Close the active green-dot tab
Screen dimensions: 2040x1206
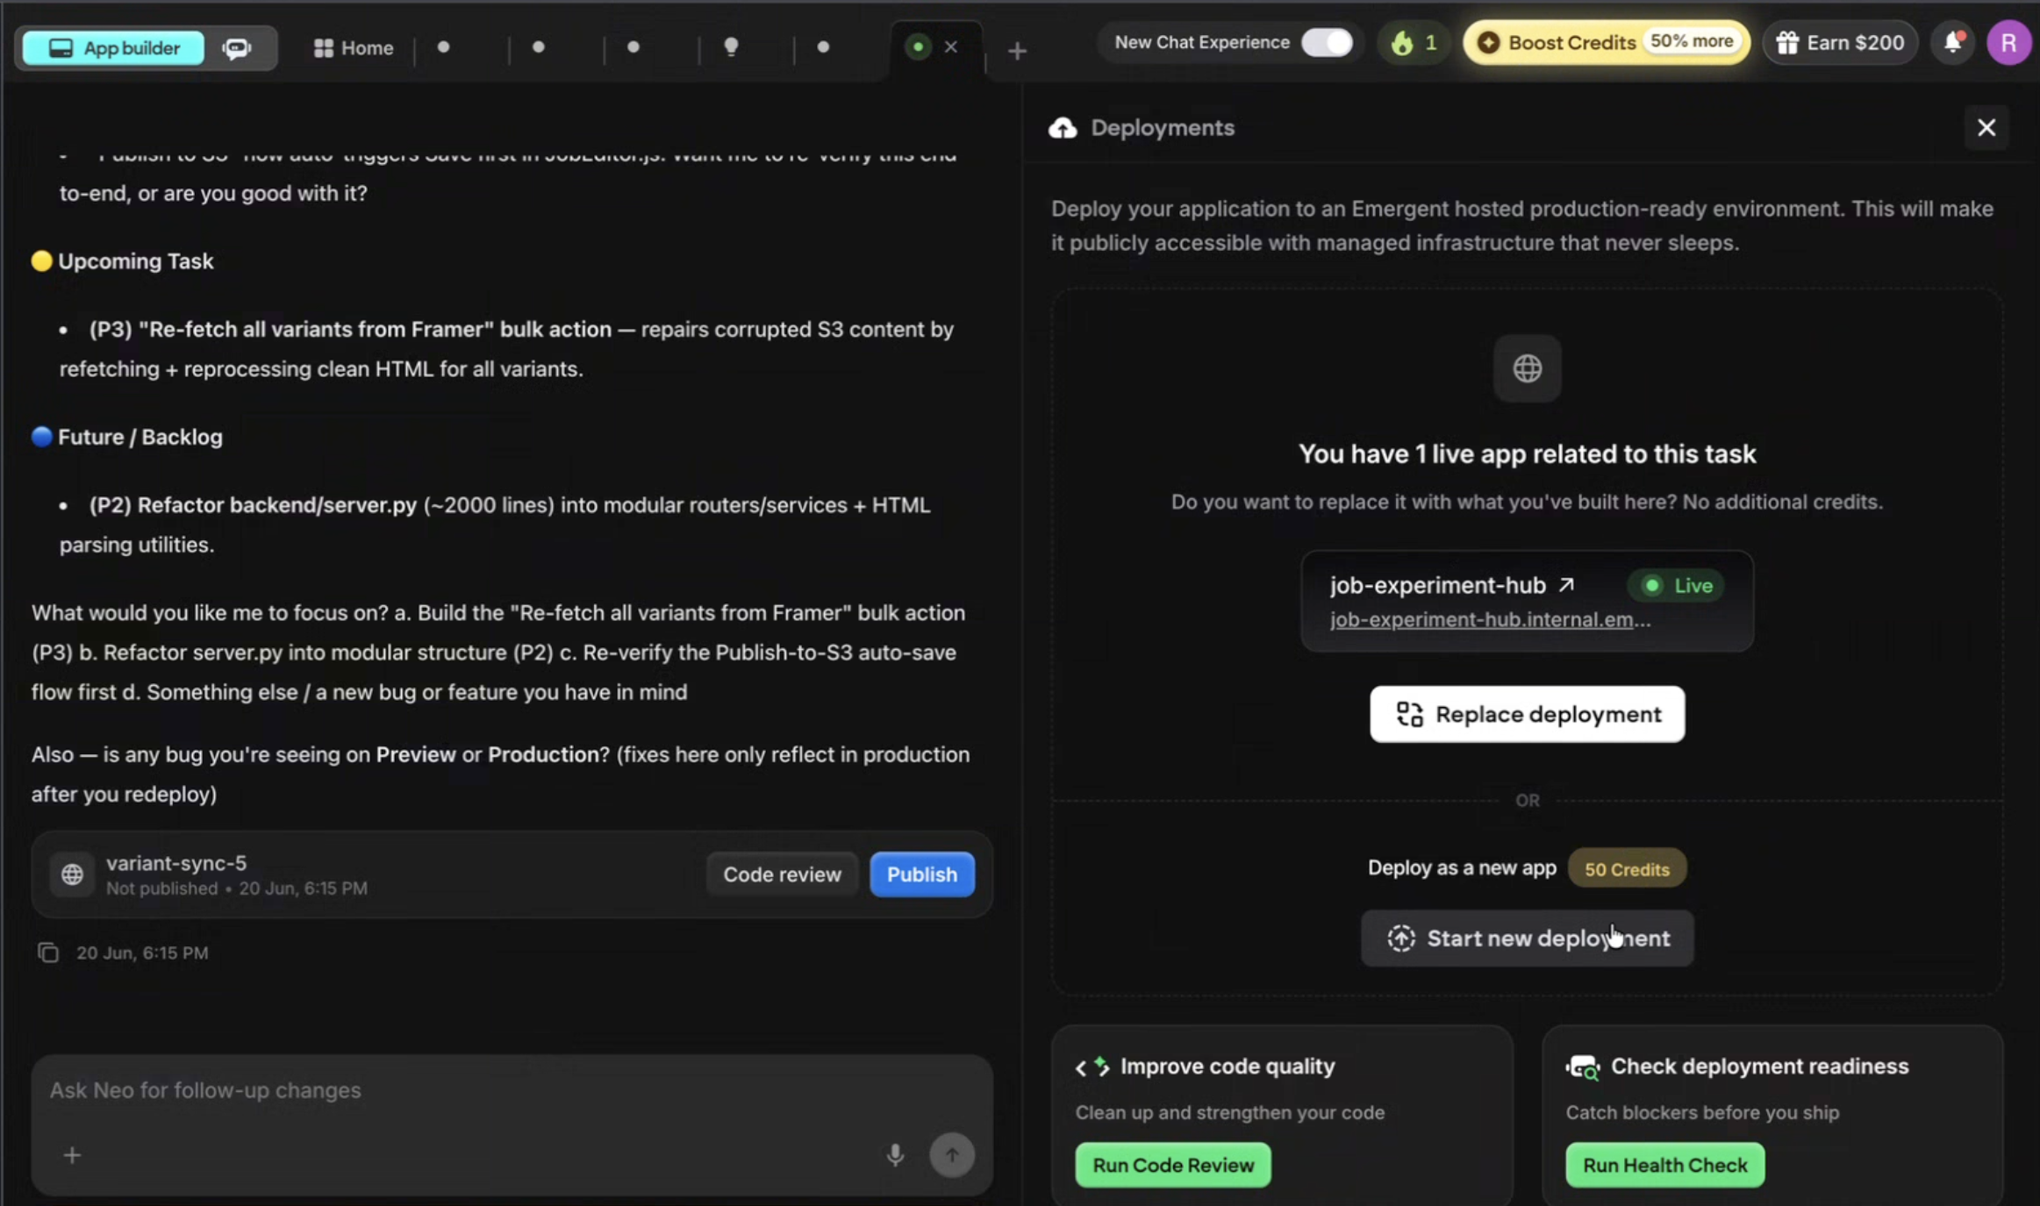pos(951,46)
